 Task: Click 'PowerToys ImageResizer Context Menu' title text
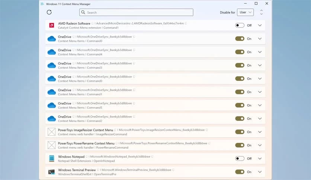[x=86, y=130]
